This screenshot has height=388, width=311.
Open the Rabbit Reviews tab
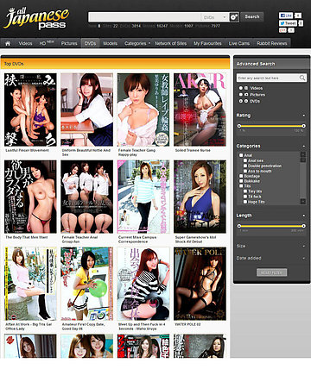click(x=272, y=43)
